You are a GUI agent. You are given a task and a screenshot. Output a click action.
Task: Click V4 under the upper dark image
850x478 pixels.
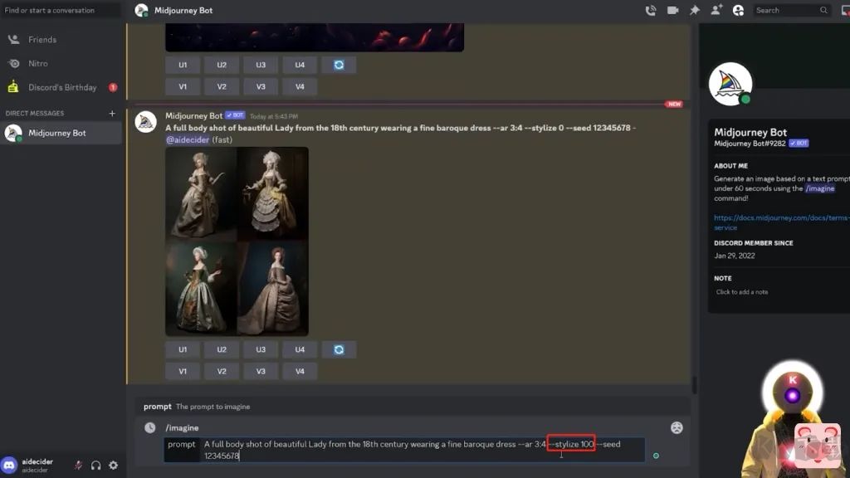click(x=300, y=86)
